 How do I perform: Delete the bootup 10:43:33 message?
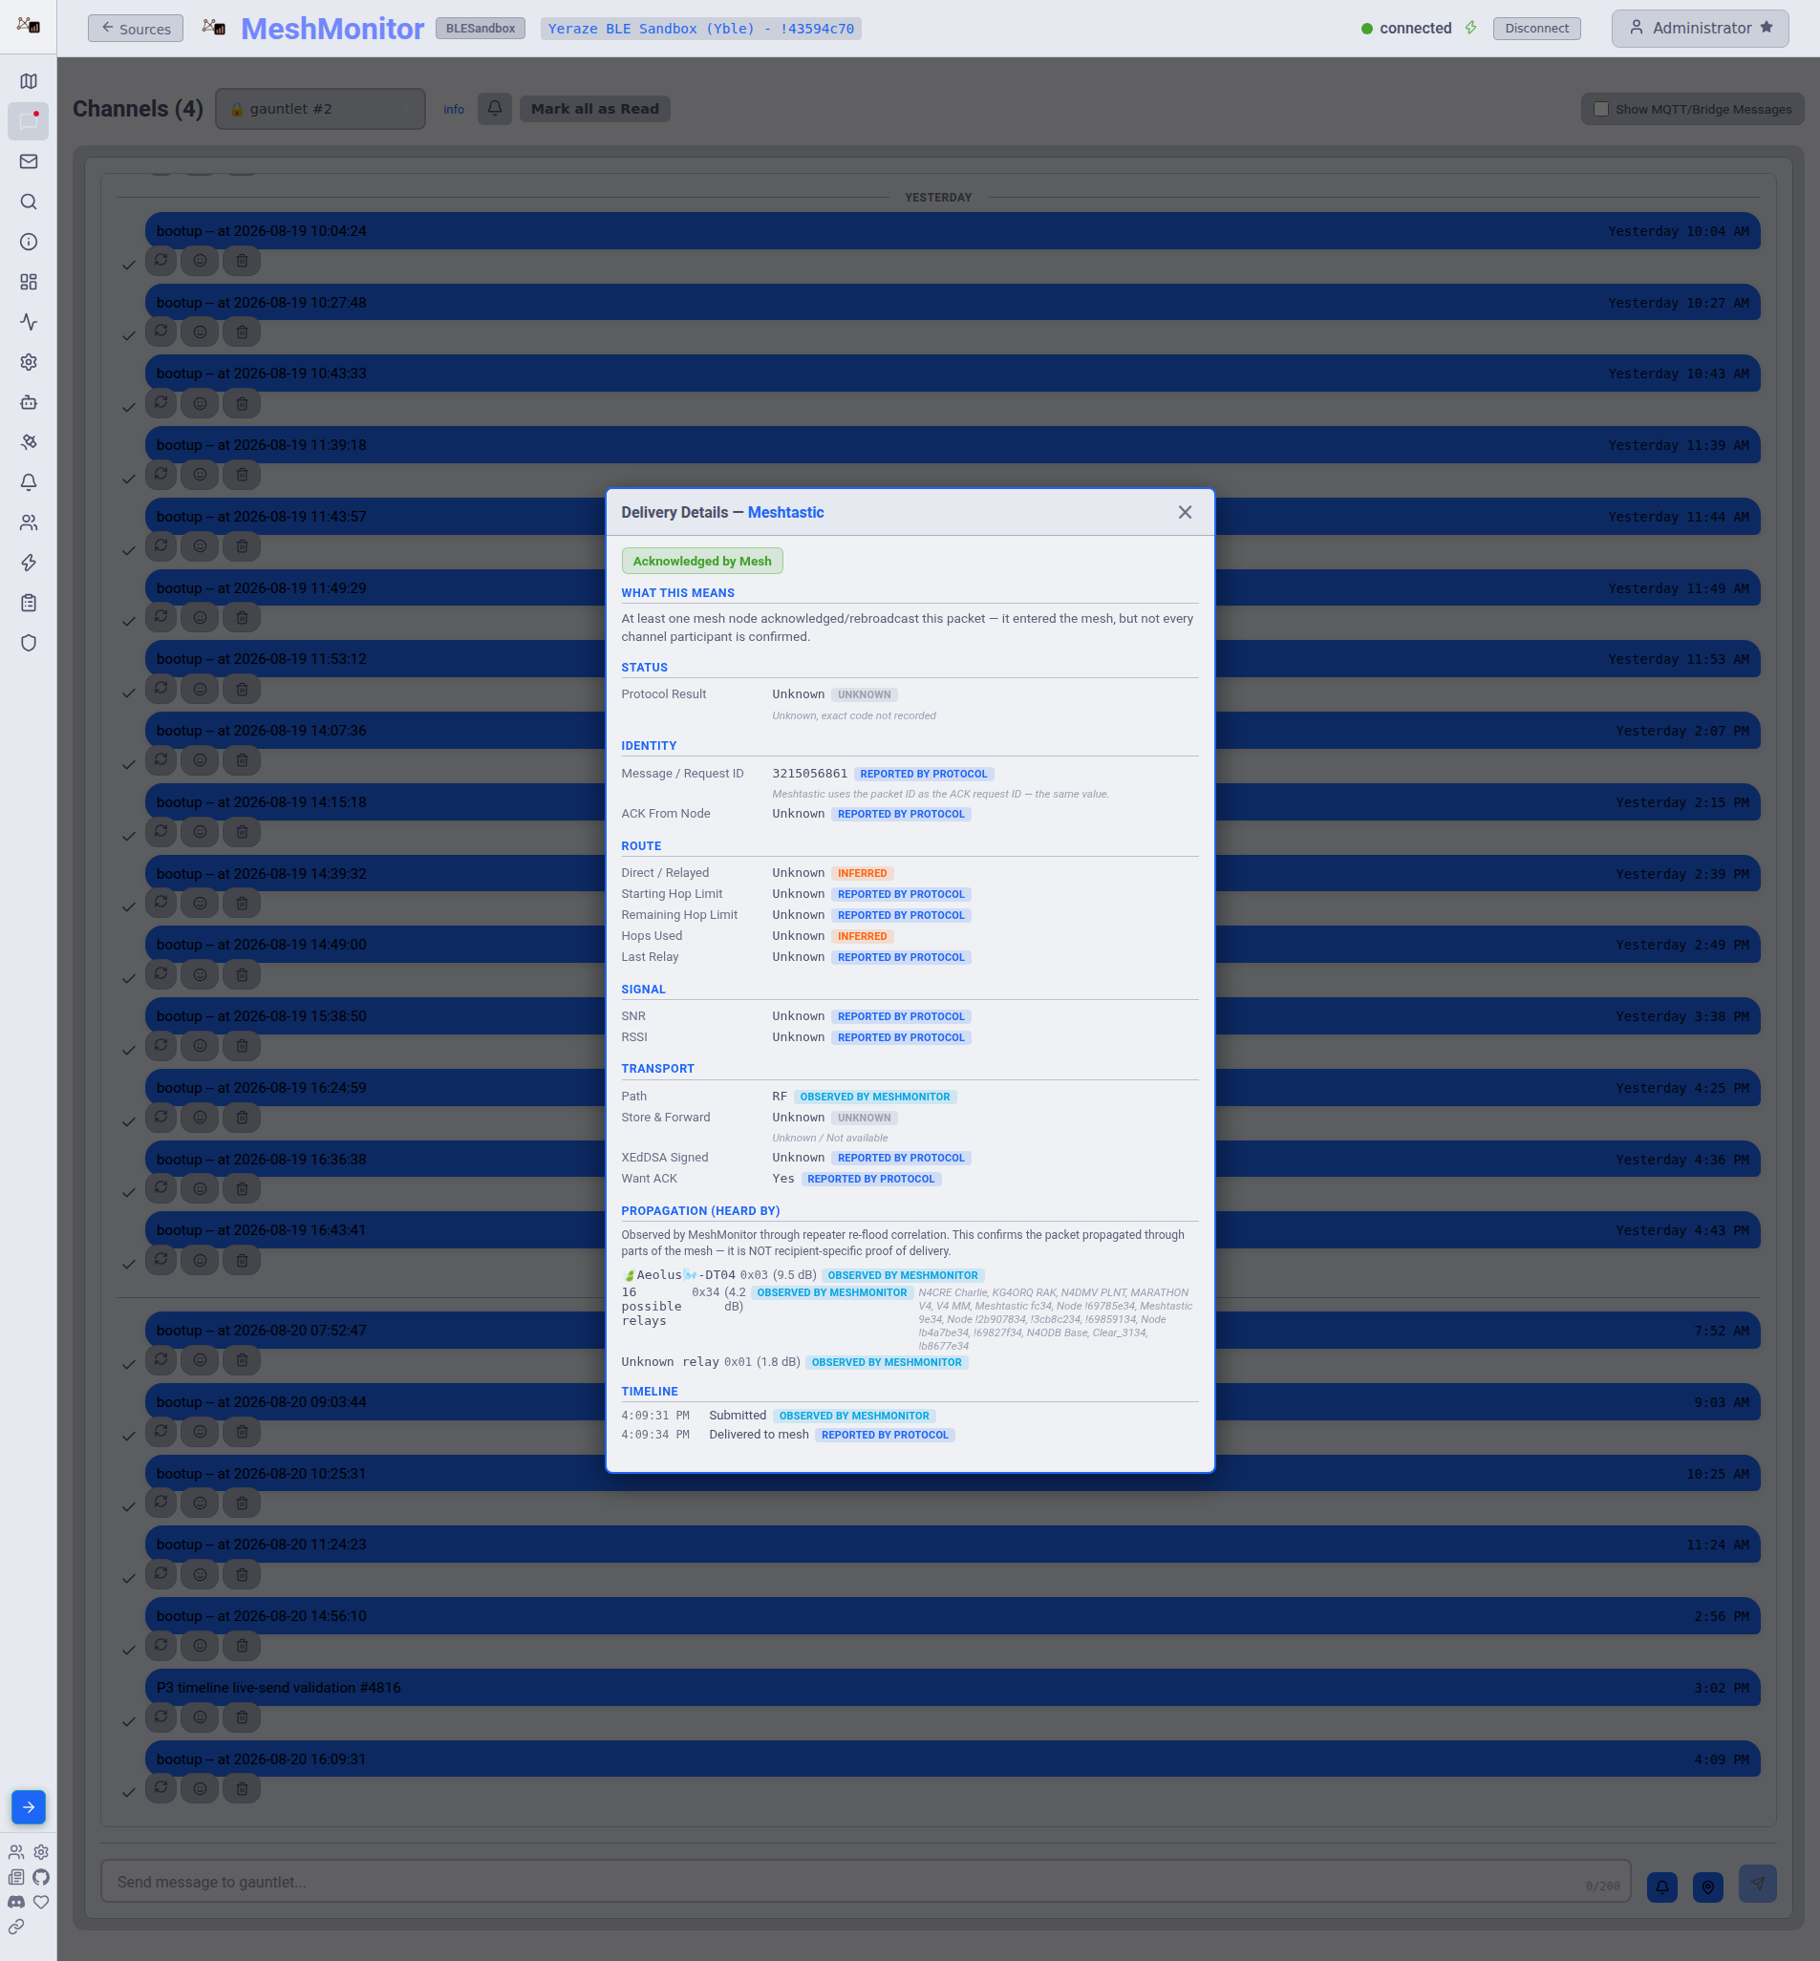tap(243, 404)
